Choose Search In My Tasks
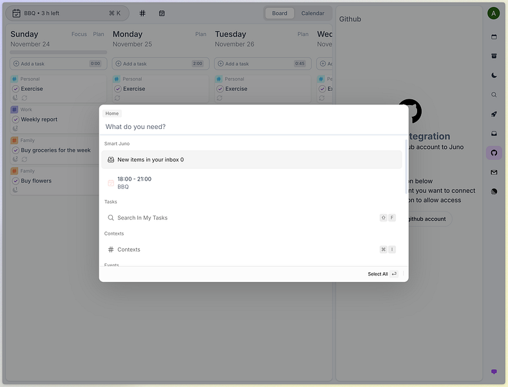Screen dimensions: 508x387 pos(251,218)
